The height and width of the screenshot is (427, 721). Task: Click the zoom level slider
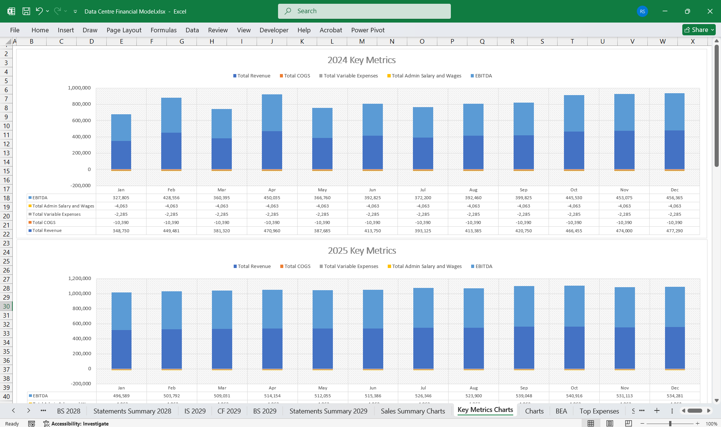670,423
